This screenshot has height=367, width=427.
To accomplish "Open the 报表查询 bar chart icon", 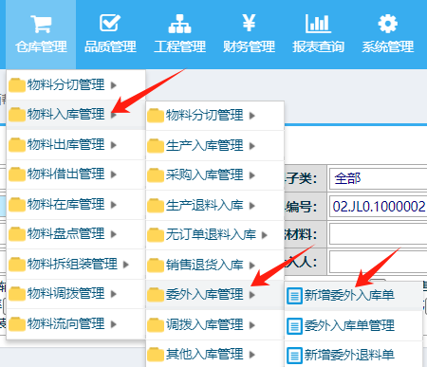I will pyautogui.click(x=318, y=24).
